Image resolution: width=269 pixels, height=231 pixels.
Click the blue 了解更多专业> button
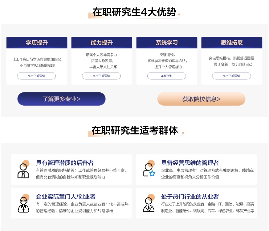click(x=61, y=99)
